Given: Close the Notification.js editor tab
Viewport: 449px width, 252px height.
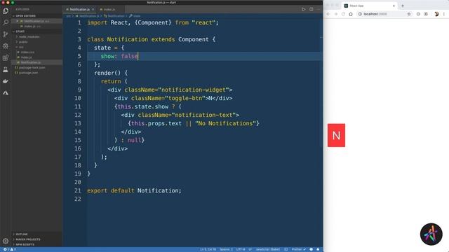Looking at the screenshot, I should click(93, 9).
